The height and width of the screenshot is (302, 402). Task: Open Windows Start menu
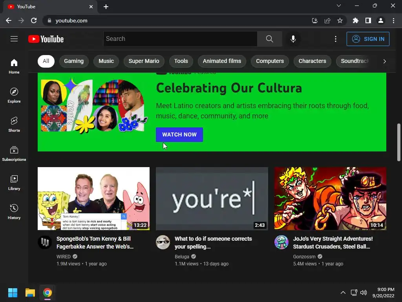(x=13, y=293)
